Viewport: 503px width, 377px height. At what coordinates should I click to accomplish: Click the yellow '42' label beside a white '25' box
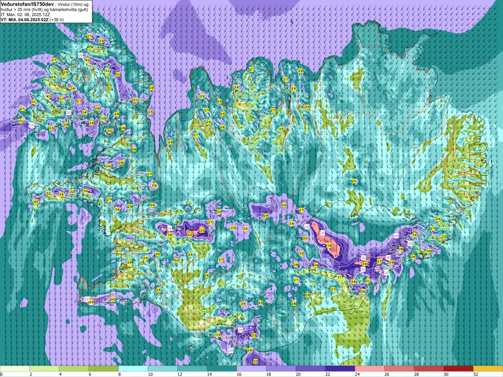[88, 60]
